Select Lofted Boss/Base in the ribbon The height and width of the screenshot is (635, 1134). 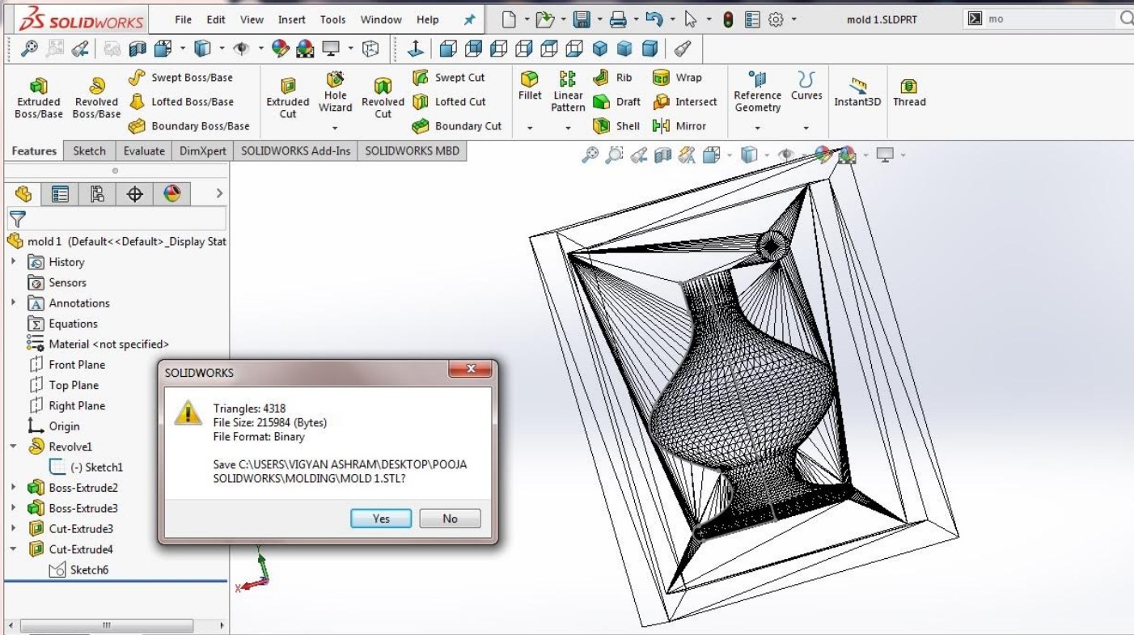182,102
